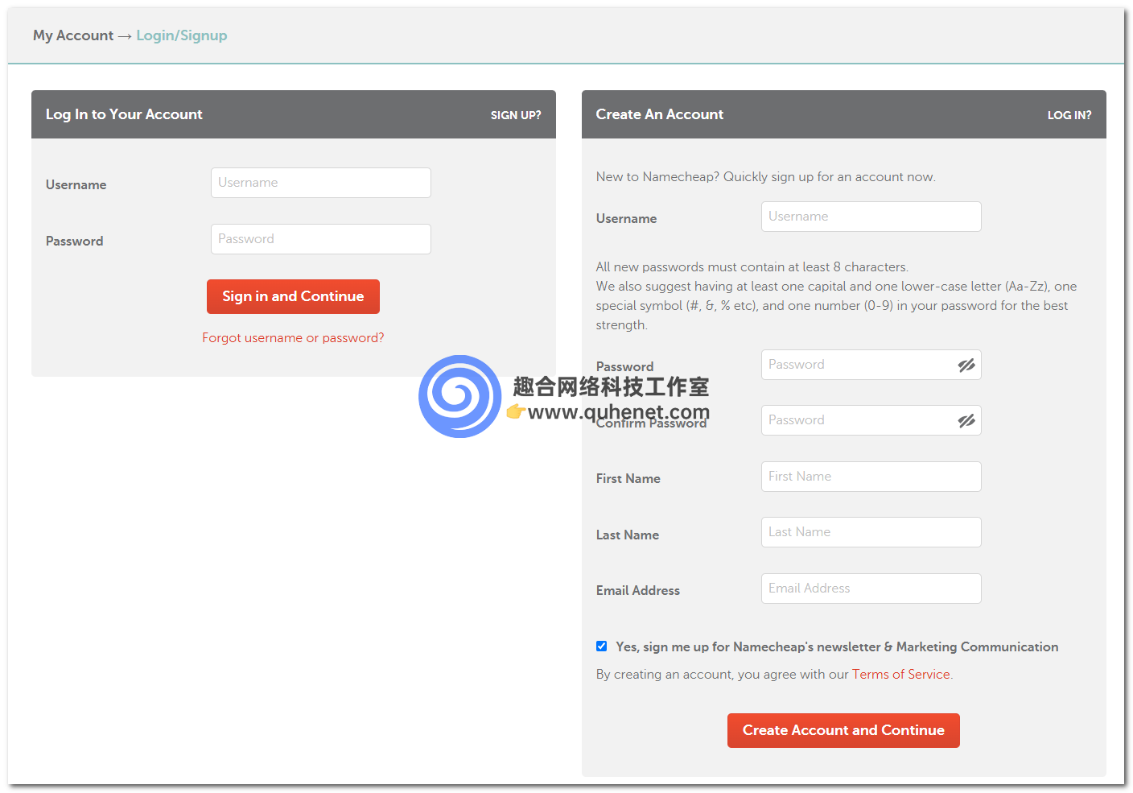This screenshot has height=793, width=1133.
Task: Focus the Last Name field
Action: click(x=871, y=532)
